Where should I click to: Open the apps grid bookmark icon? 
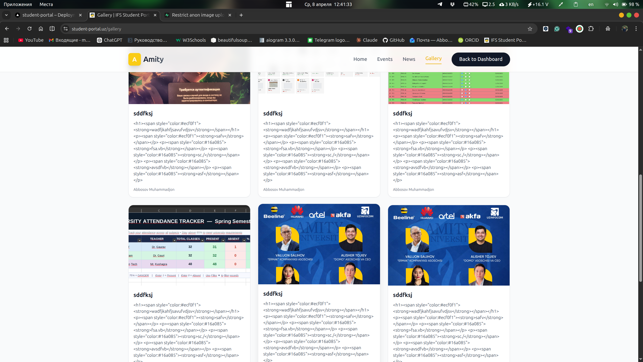coord(6,40)
